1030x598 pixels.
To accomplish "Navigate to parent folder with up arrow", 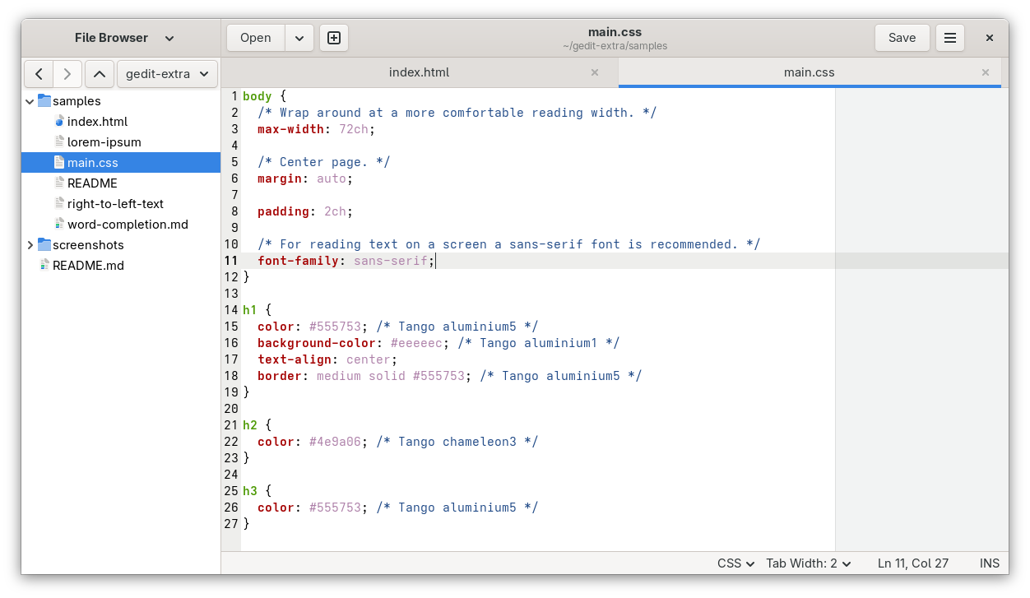I will pyautogui.click(x=99, y=73).
